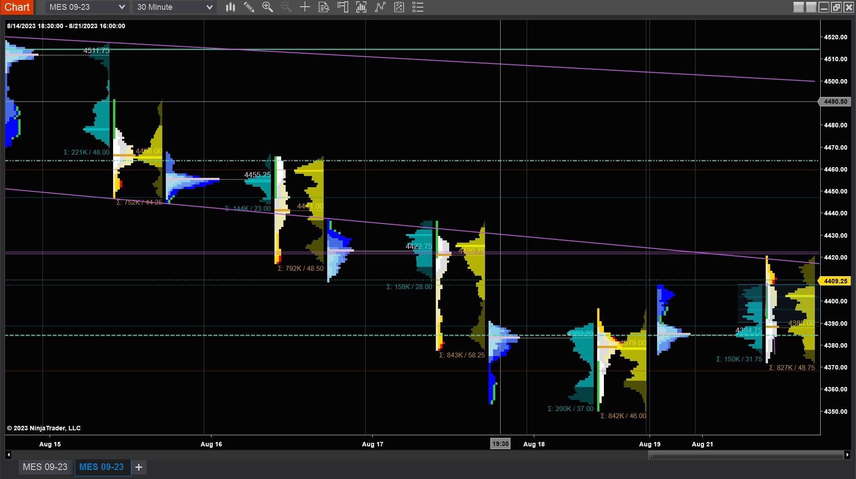Minimize the chart window

tap(823, 7)
